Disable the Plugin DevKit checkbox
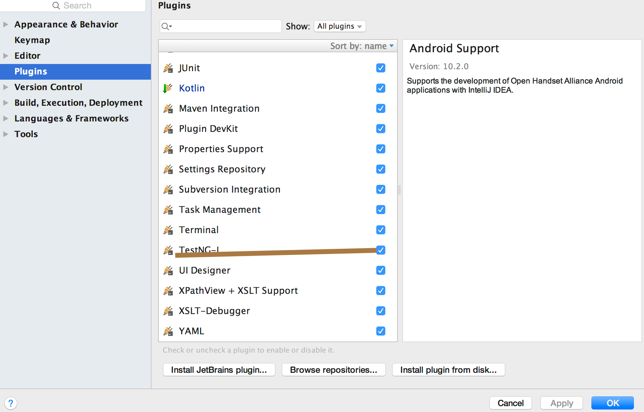The image size is (644, 412). [x=381, y=129]
